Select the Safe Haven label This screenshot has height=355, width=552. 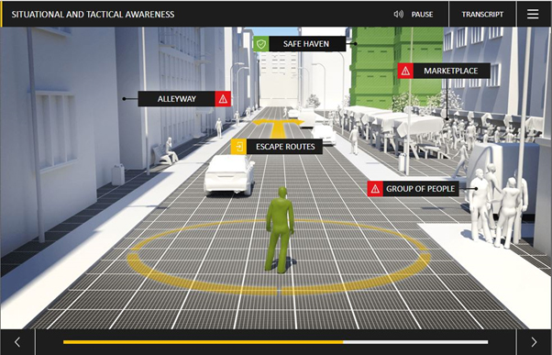[307, 44]
